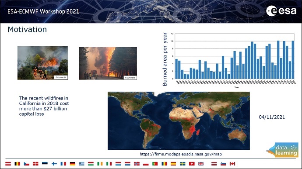Click the Italy flag icon
The image size is (302, 169).
tap(109, 164)
